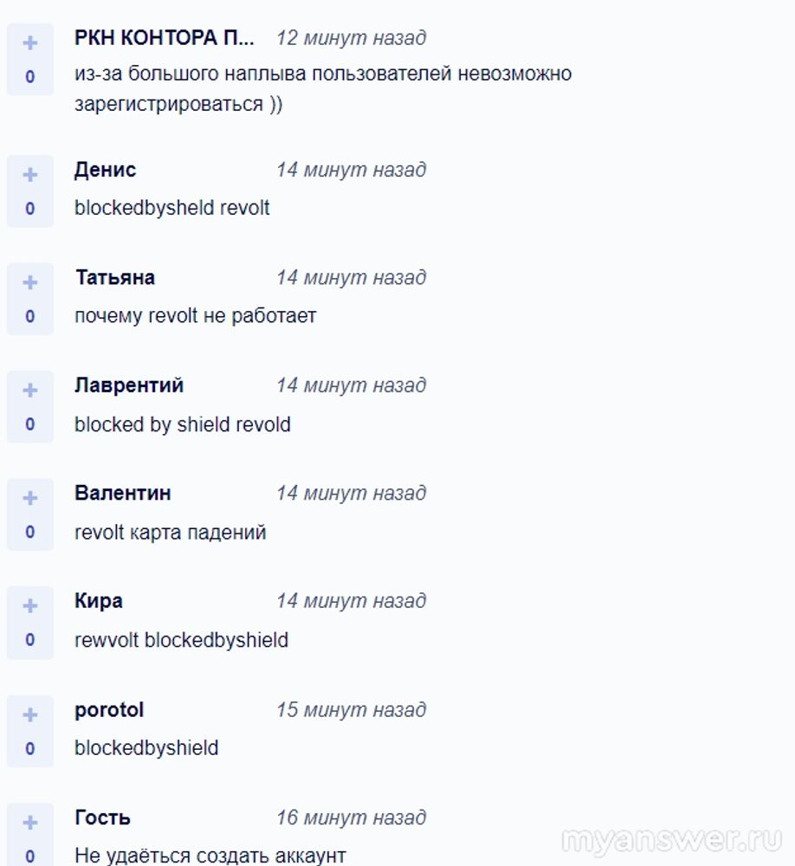Click the porotol username
Image resolution: width=795 pixels, height=866 pixels.
click(x=109, y=710)
